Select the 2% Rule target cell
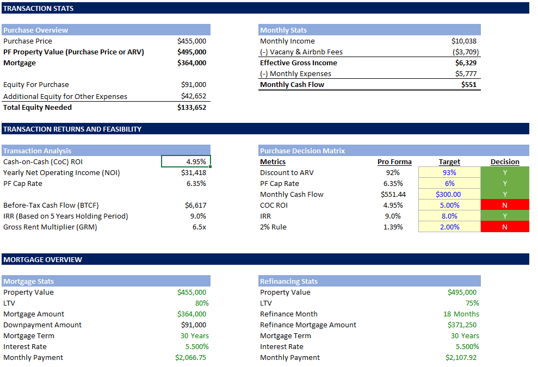Image resolution: width=538 pixels, height=367 pixels. tap(449, 227)
